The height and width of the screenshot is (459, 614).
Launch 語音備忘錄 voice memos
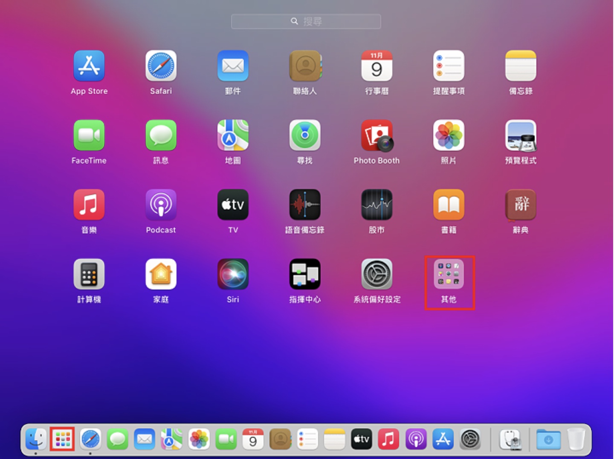305,205
